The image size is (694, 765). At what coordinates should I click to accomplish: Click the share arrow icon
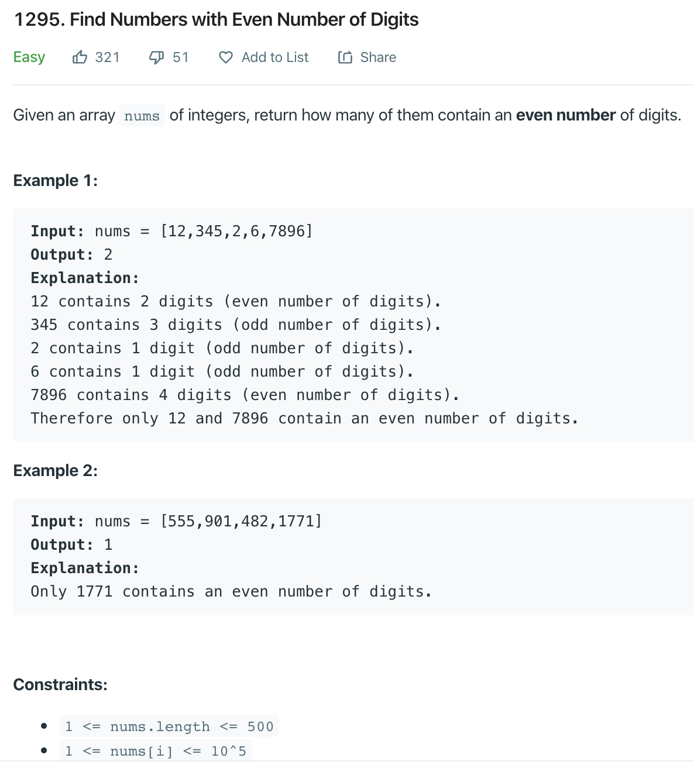(x=345, y=57)
